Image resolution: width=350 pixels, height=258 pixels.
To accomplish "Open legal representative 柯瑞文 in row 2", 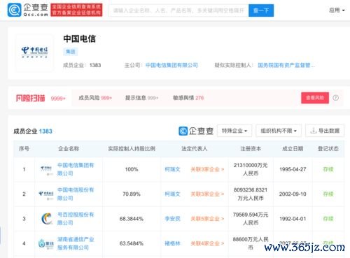I will (x=172, y=194).
